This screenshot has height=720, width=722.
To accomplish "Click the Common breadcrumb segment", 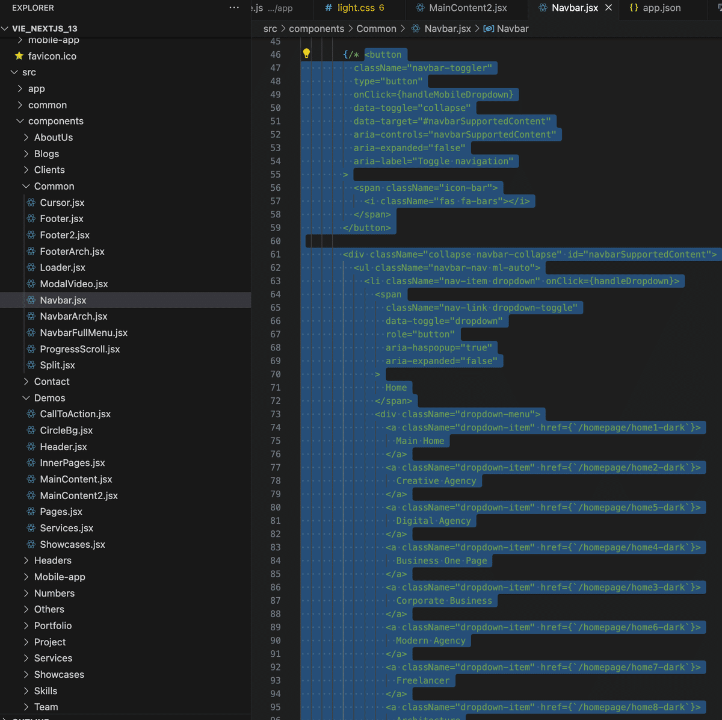I will tap(376, 28).
